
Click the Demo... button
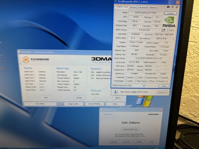[116, 104]
